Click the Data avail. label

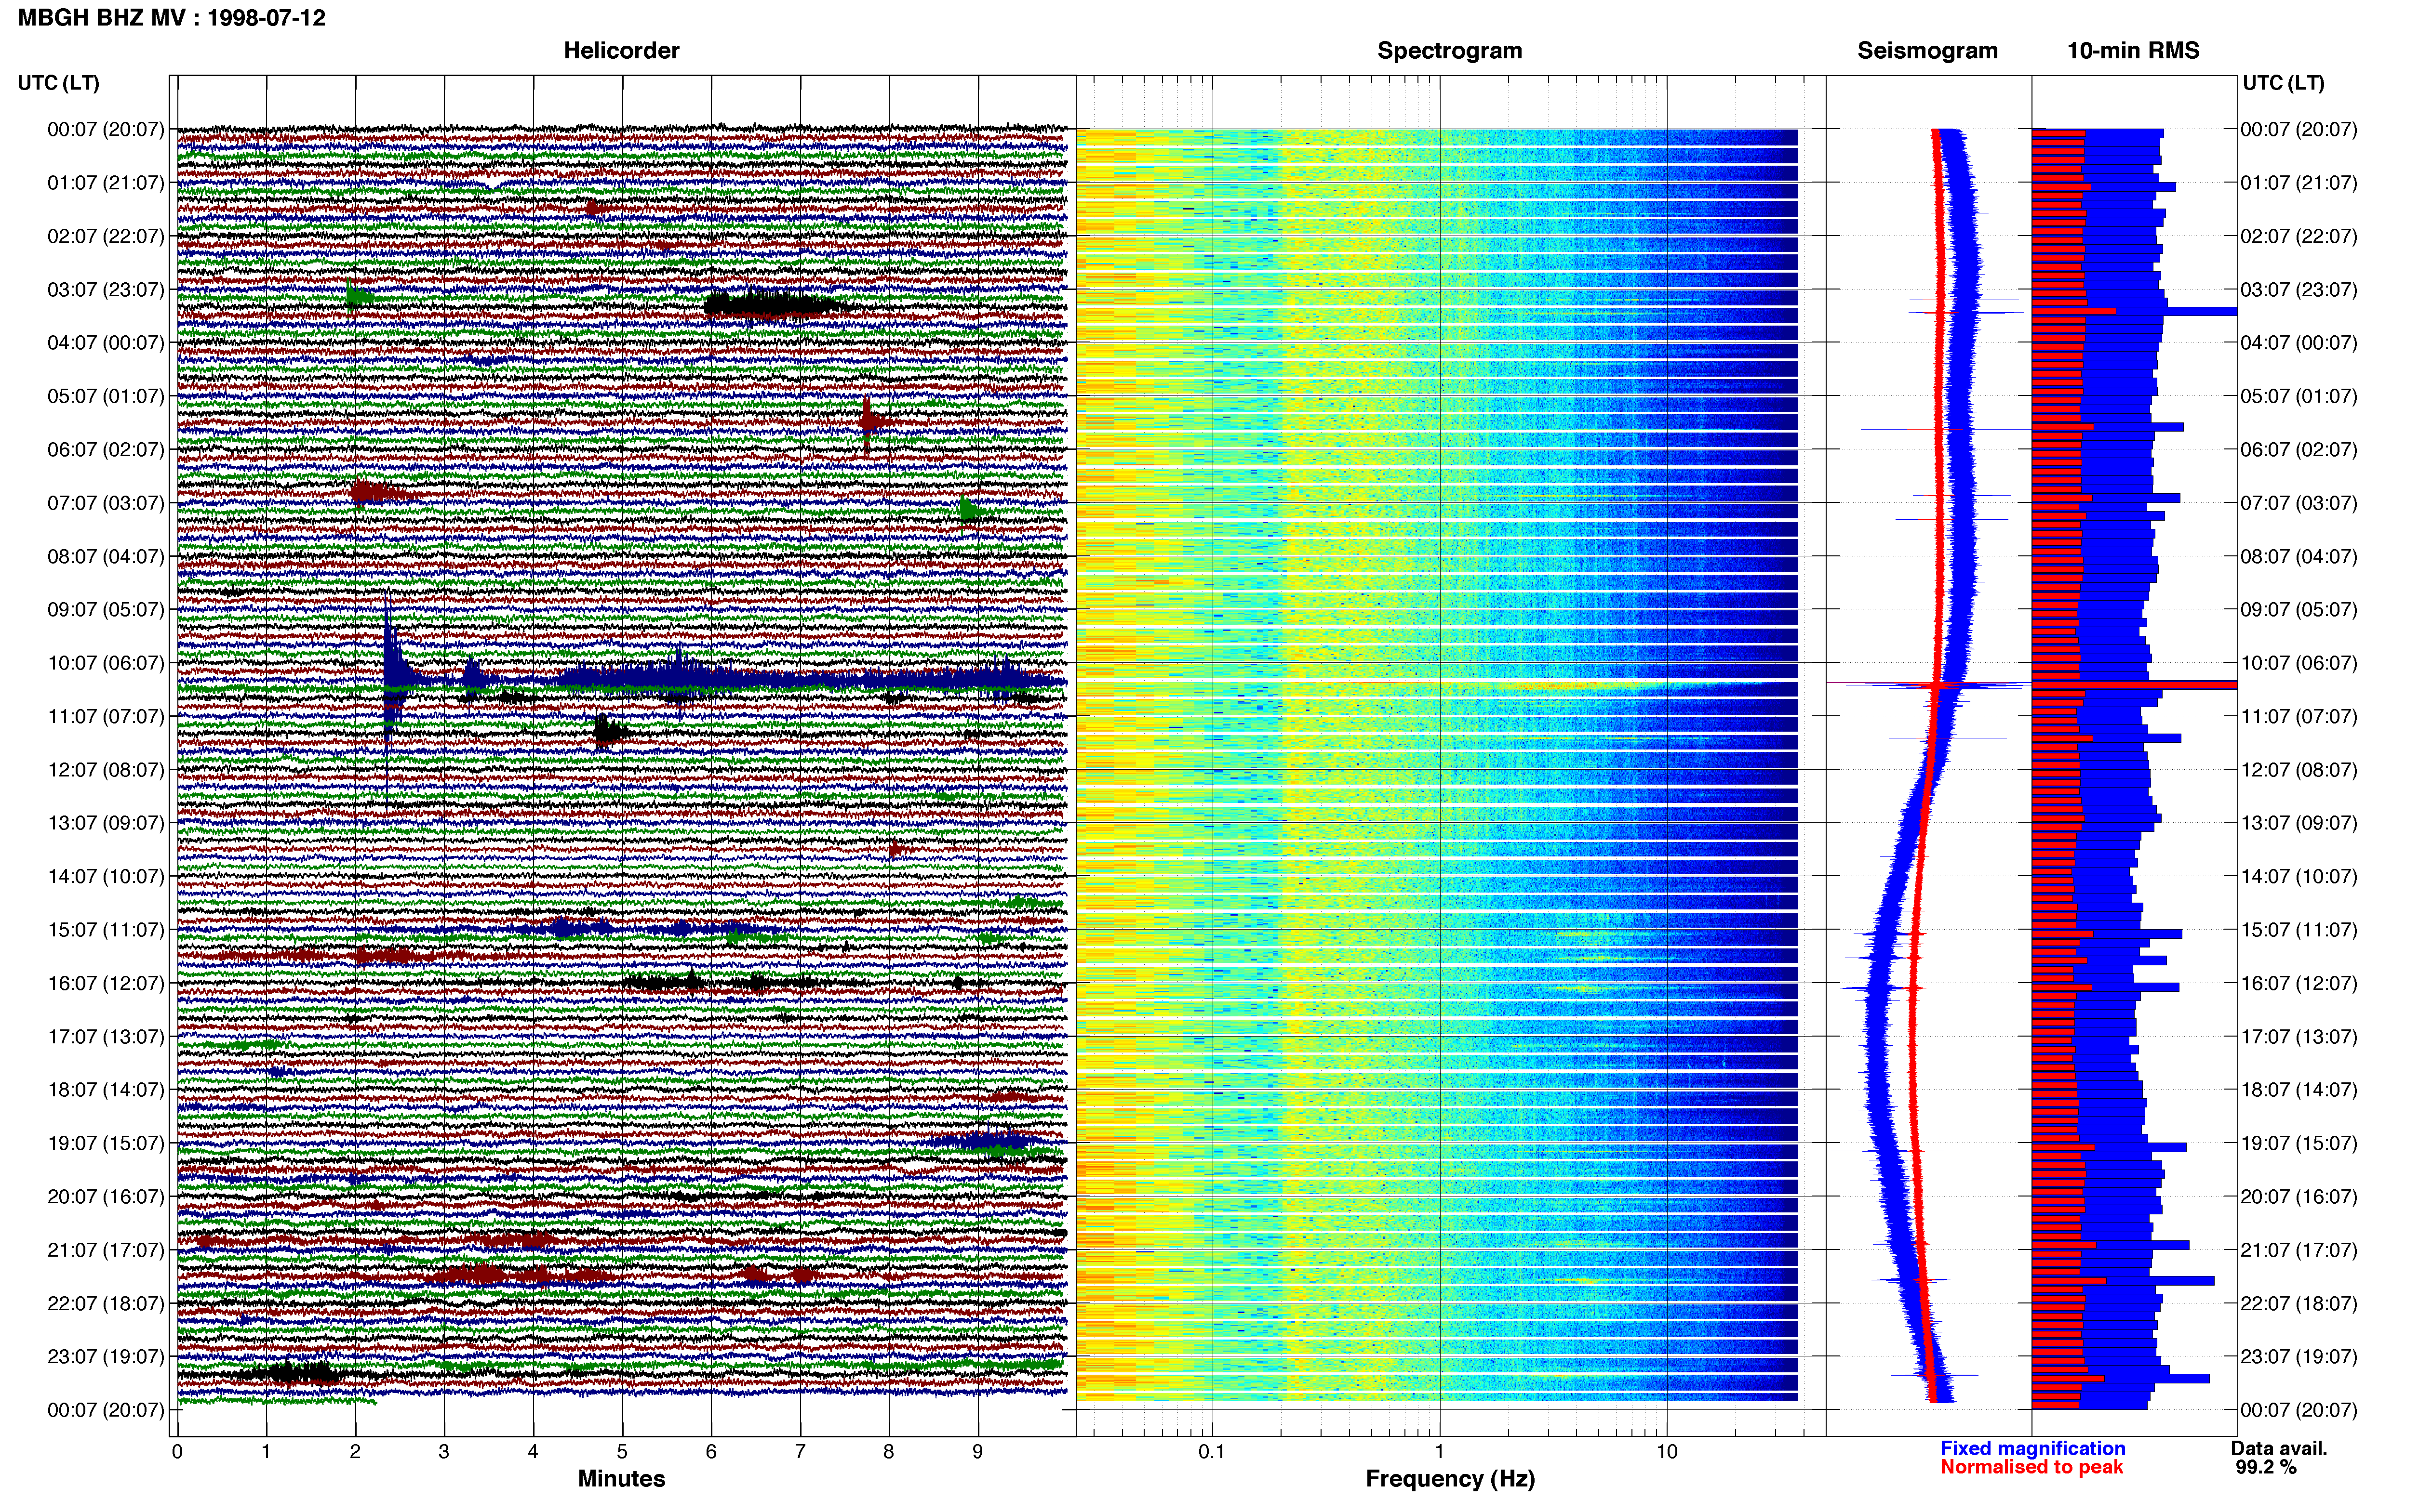[2279, 1449]
